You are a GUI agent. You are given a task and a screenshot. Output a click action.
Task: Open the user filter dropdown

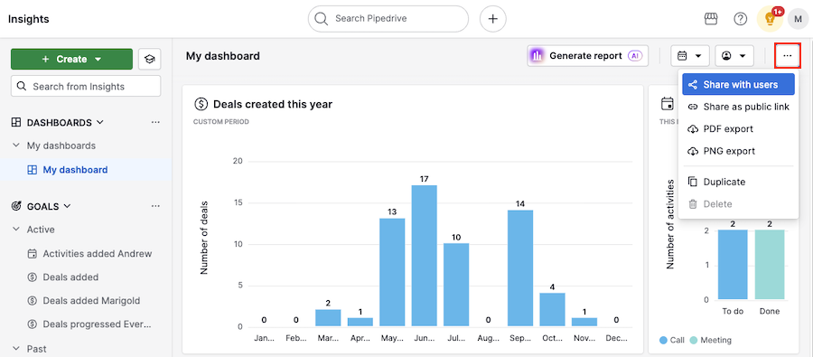734,55
